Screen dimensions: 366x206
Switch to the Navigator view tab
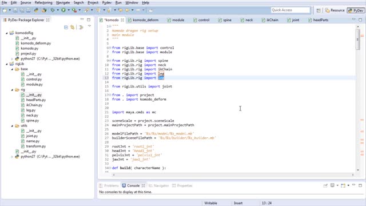(159, 185)
